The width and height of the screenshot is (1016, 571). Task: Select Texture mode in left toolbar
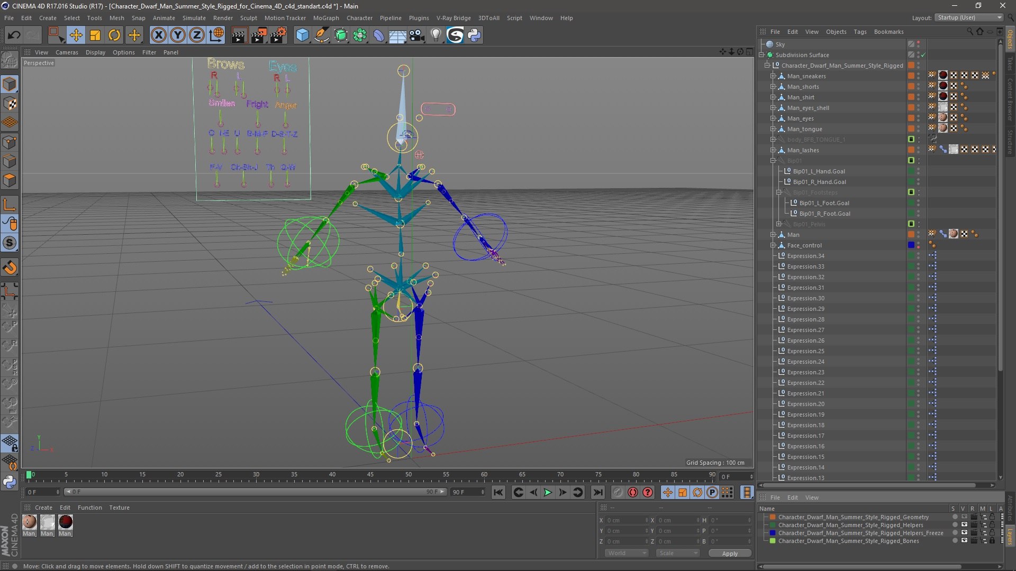[x=10, y=104]
